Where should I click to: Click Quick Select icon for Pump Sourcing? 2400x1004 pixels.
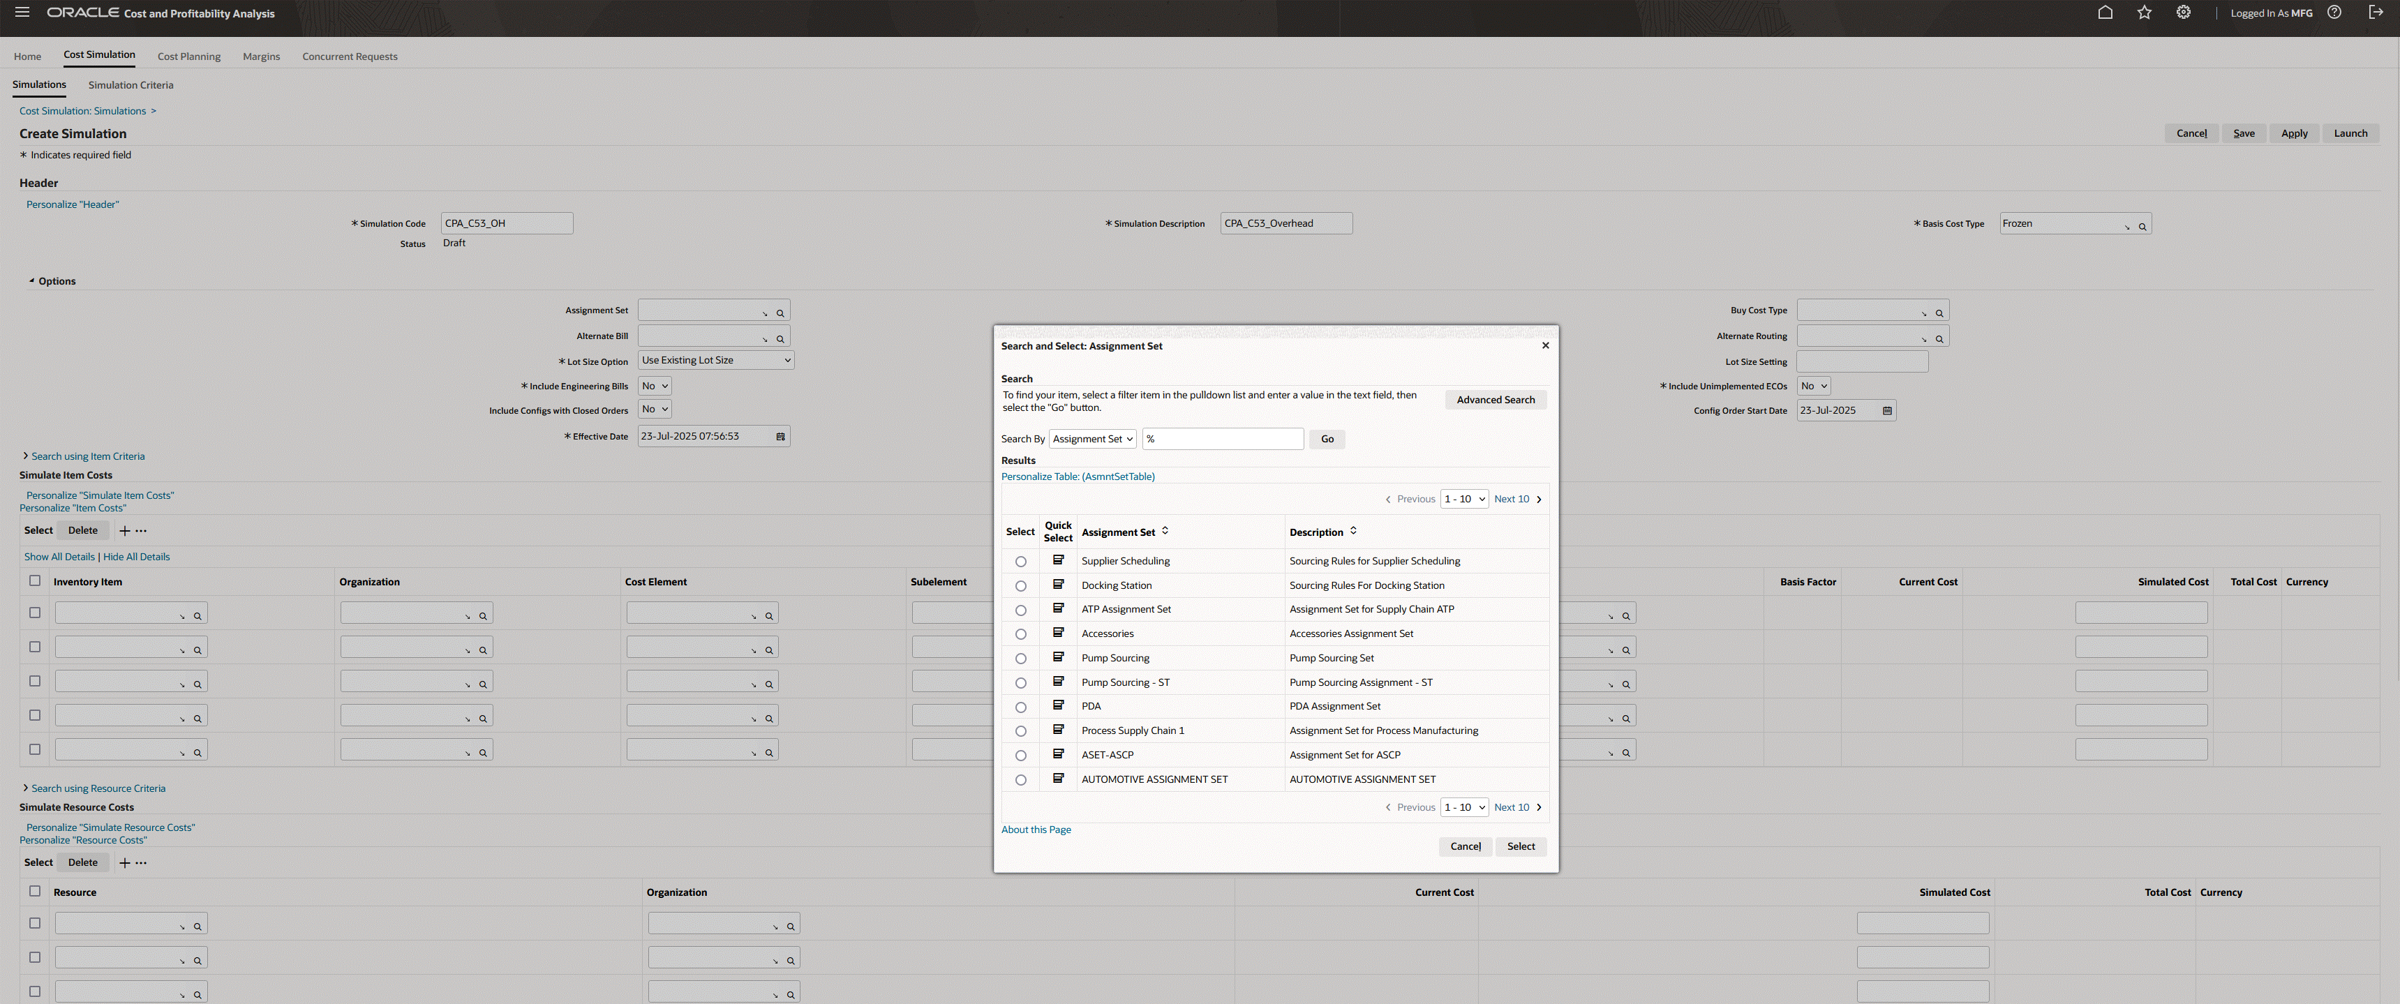pos(1059,657)
